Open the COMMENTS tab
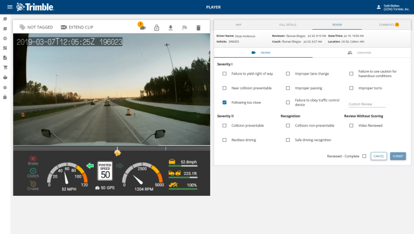Screen dimensions: 414x234 pos(386,25)
